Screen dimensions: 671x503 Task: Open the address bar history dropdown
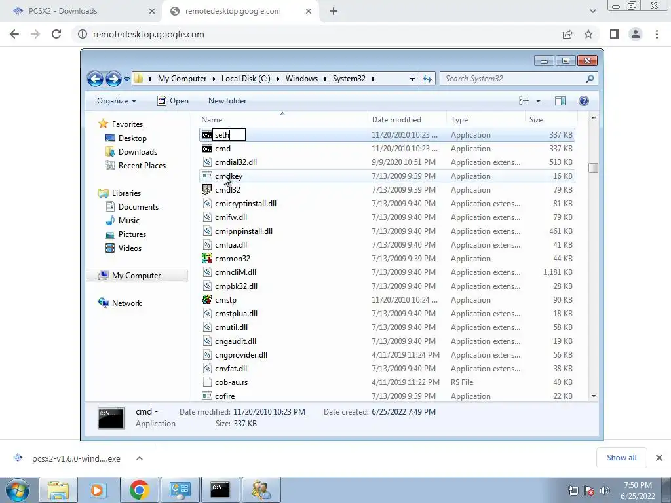coord(412,79)
